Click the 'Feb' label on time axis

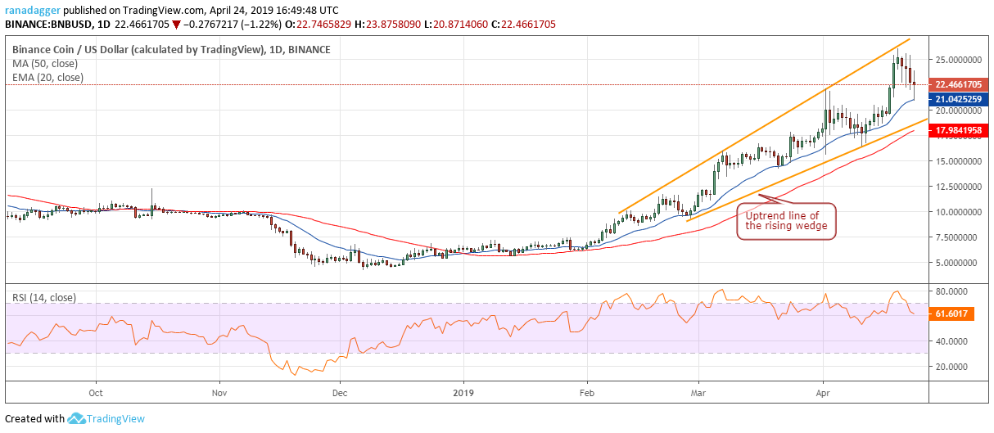pyautogui.click(x=586, y=393)
